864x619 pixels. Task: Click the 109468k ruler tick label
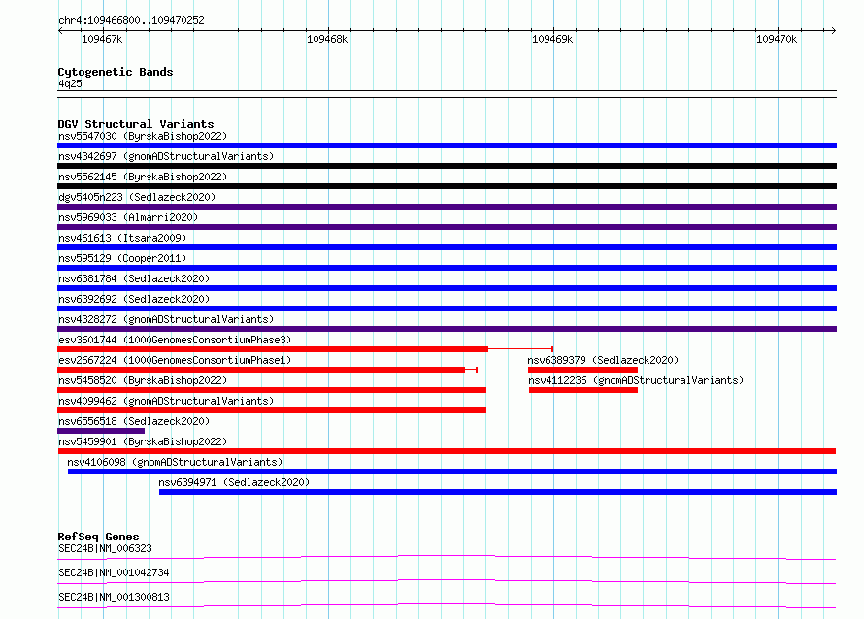click(327, 39)
